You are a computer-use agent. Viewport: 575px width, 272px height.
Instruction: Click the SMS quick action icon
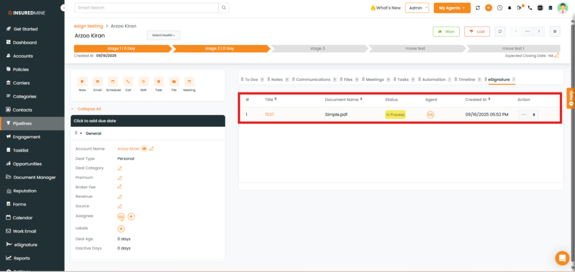pyautogui.click(x=143, y=82)
